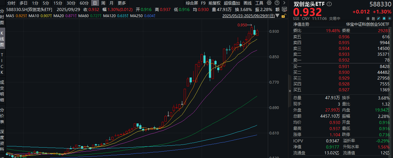Click the WP monitor icon
This screenshot has width=393, height=158.
click(284, 9)
